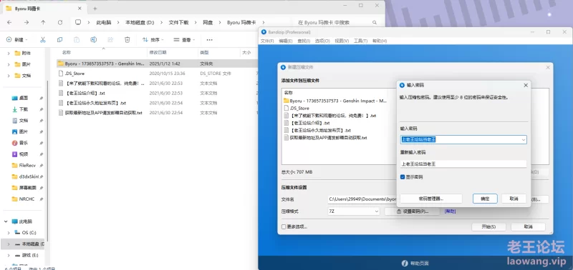Expand the 附件 tree item in Explorer
The image size is (573, 270).
tap(9, 53)
